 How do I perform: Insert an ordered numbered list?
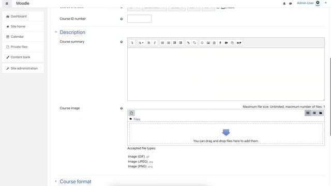click(x=169, y=43)
